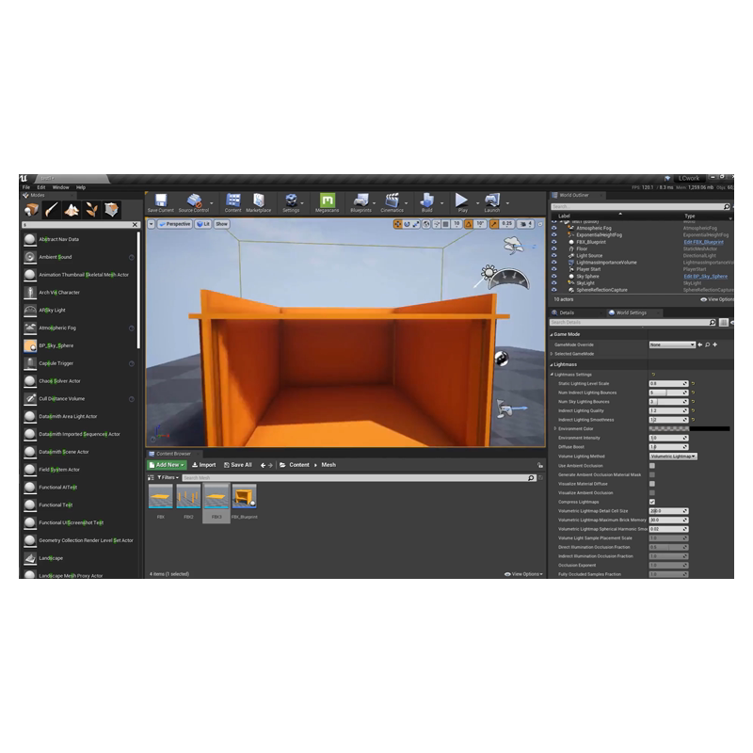Select the Paint mode brush icon

[x=52, y=210]
